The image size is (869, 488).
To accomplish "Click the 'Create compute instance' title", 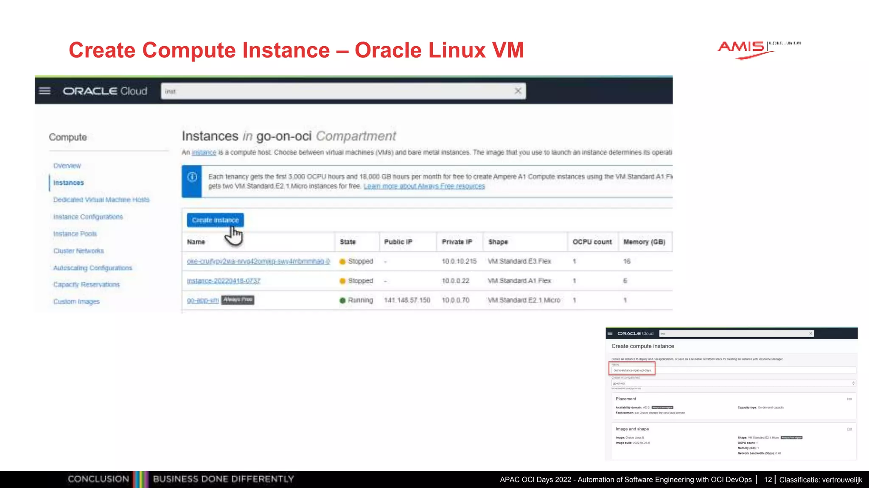I will point(642,346).
